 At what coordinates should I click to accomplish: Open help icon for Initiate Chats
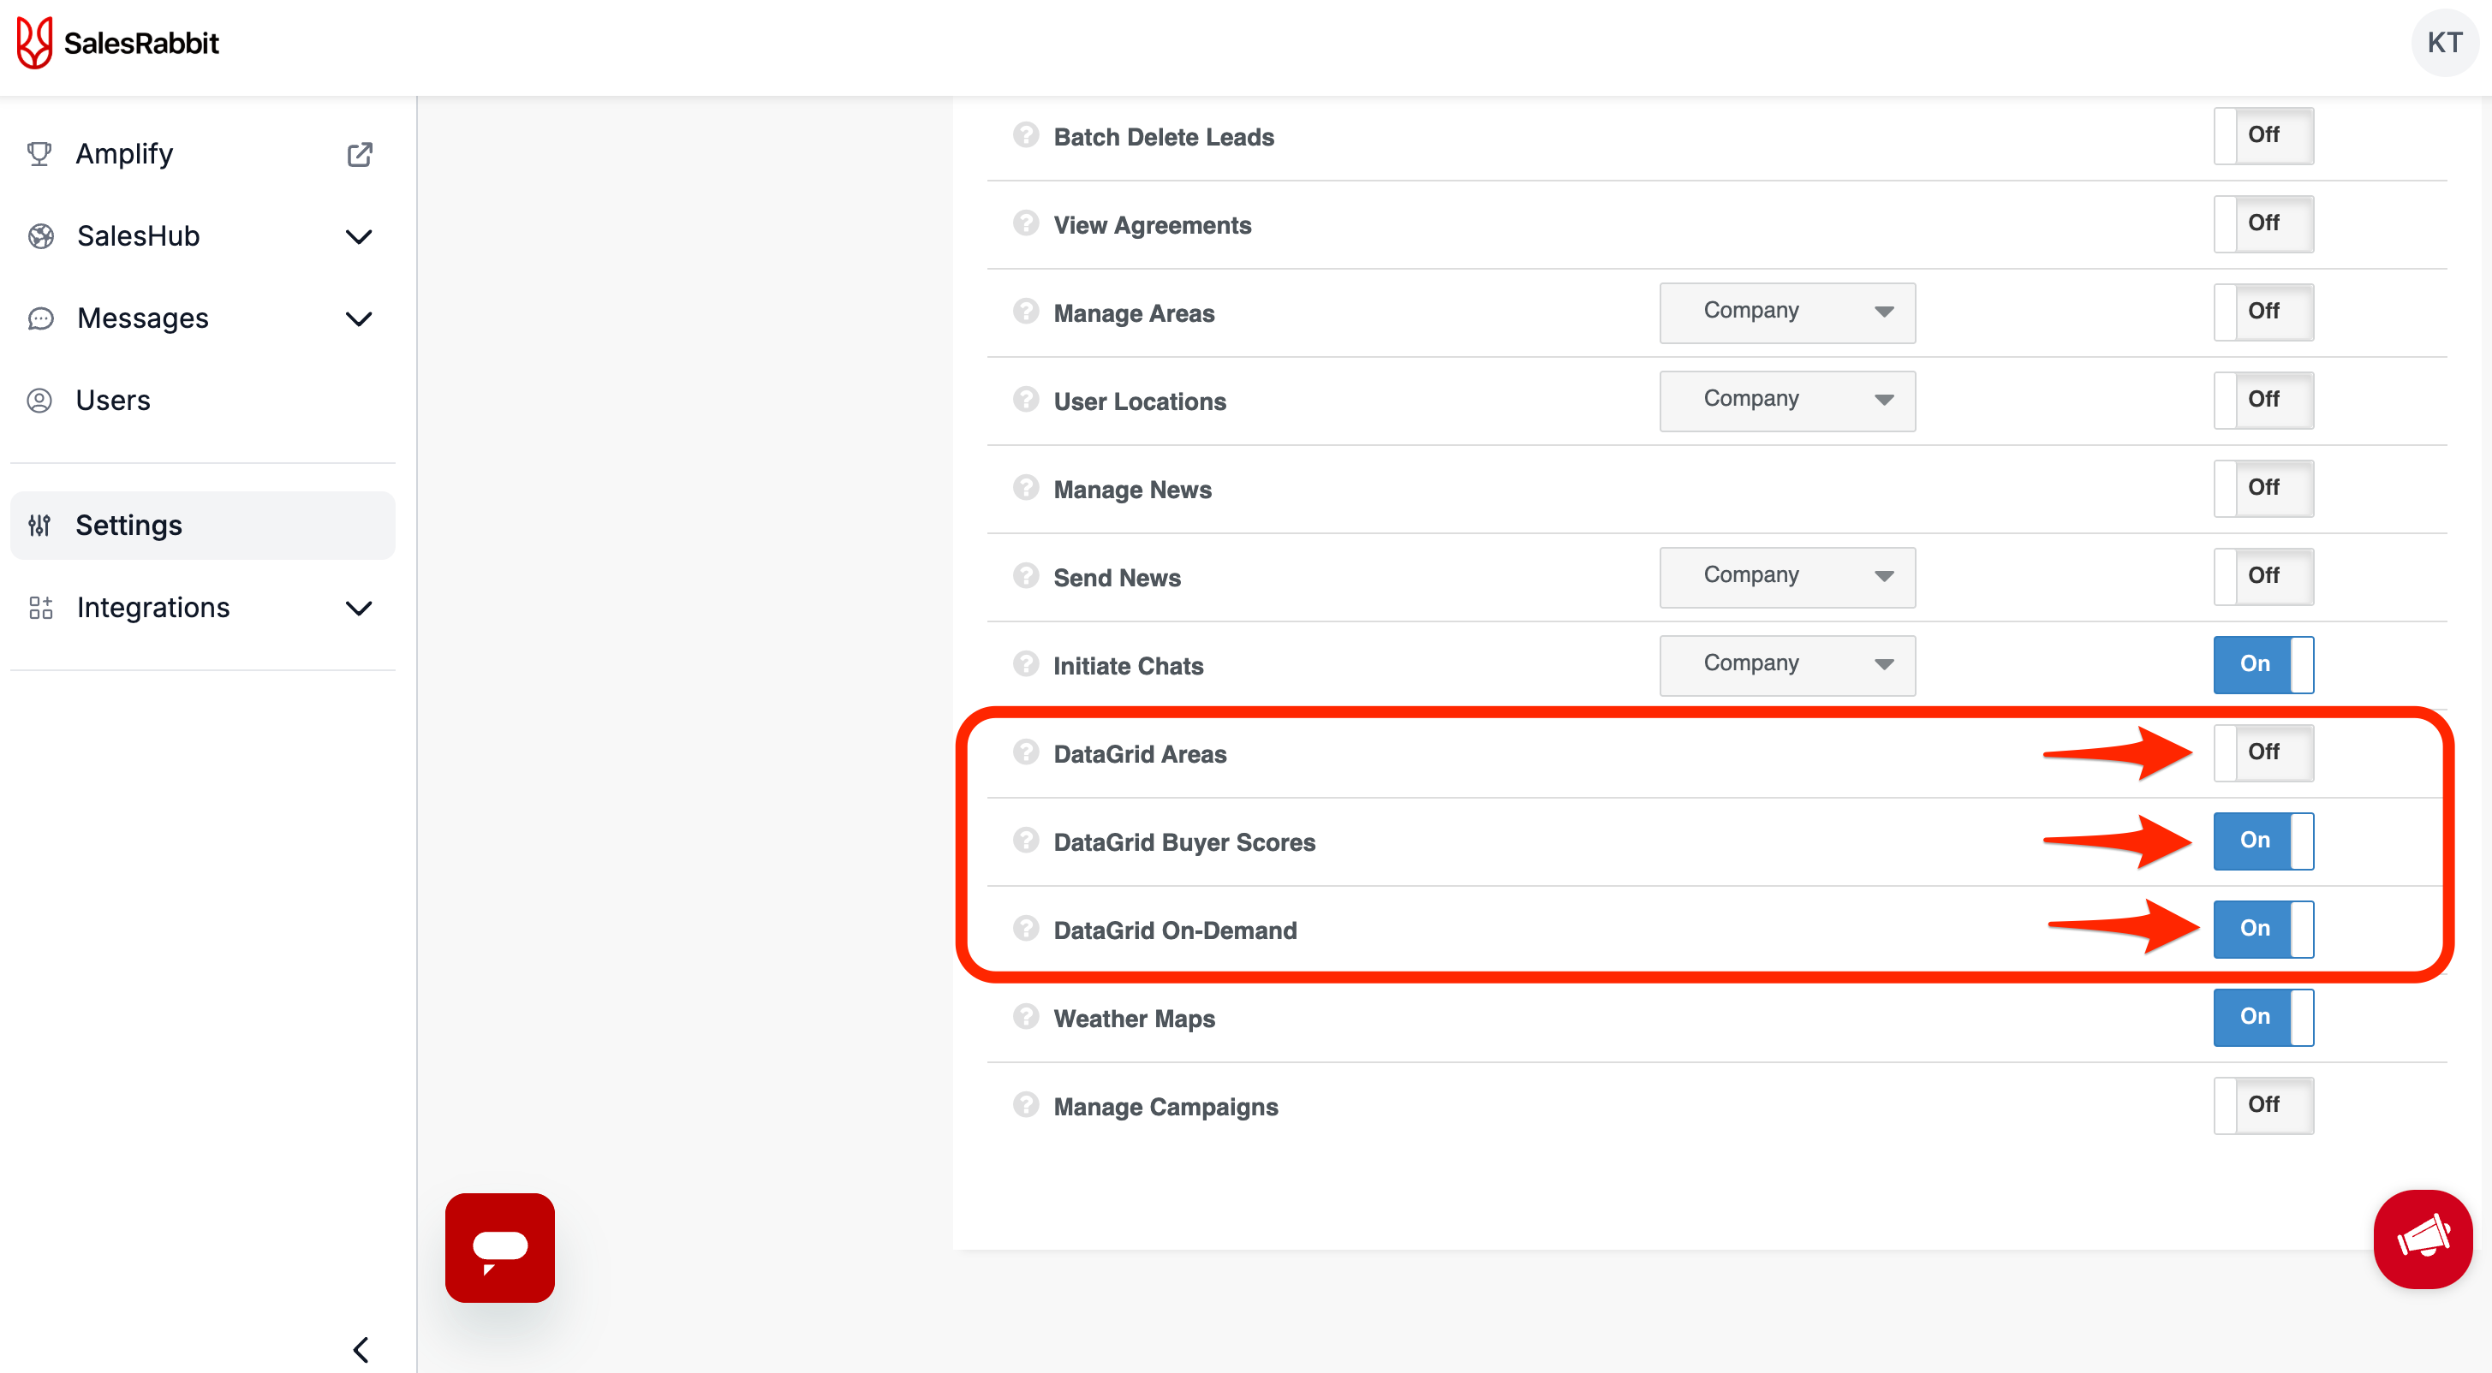tap(1025, 663)
